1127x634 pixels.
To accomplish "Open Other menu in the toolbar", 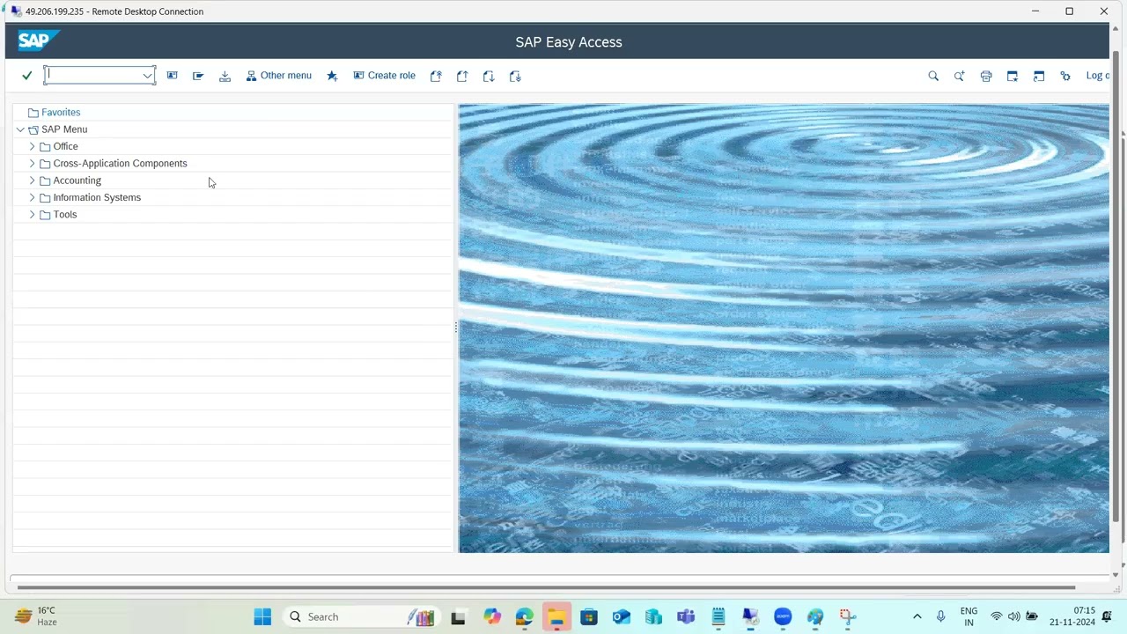I will (x=278, y=76).
